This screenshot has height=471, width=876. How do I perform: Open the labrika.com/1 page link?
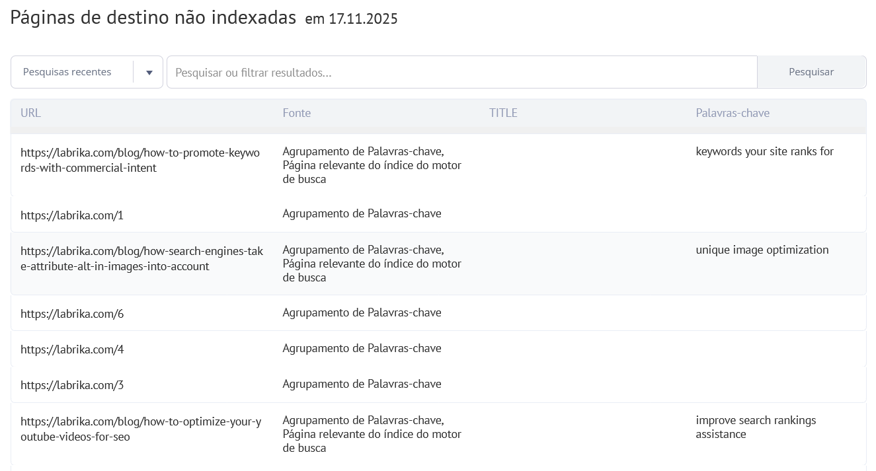click(x=72, y=214)
